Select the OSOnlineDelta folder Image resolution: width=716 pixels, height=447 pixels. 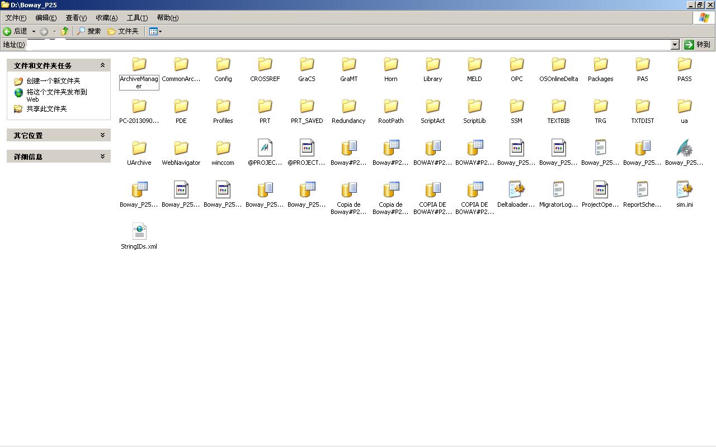pyautogui.click(x=559, y=70)
